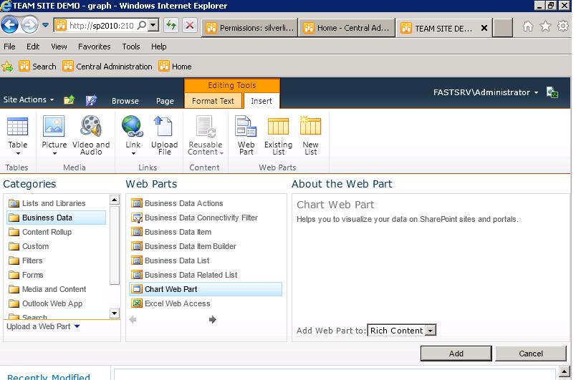Click the Add button
This screenshot has width=576, height=380.
456,354
